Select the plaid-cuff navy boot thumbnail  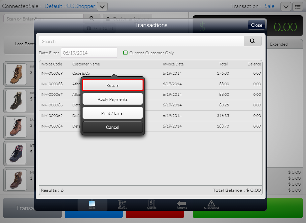click(16, 153)
